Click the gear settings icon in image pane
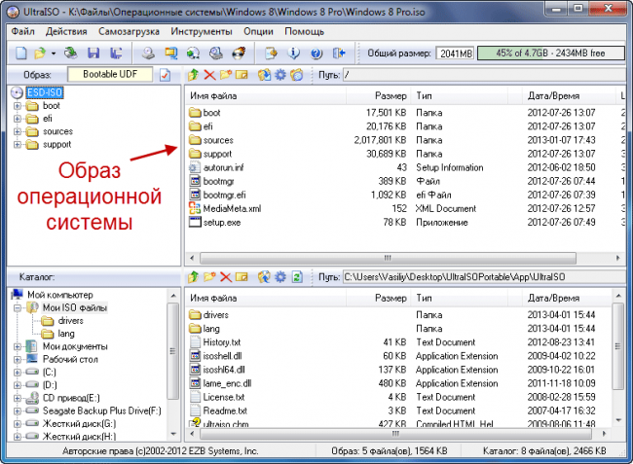Image resolution: width=633 pixels, height=464 pixels. [280, 75]
